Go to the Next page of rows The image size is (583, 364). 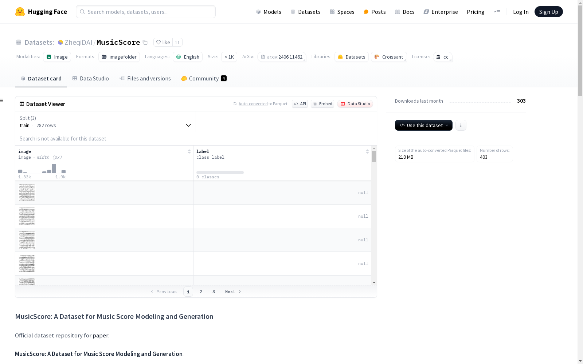tap(233, 292)
